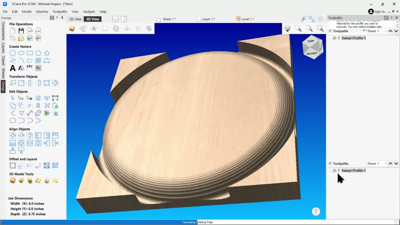Click the first 3D Model Tools icon
This screenshot has width=400, height=225.
pos(12,181)
